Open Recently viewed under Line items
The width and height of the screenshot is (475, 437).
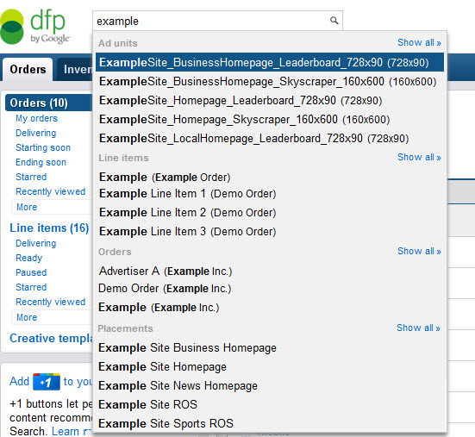[51, 302]
